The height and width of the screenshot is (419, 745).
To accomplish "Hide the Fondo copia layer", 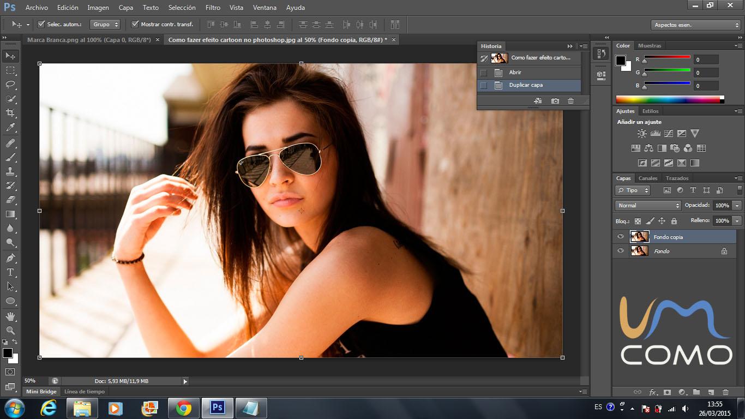I will point(620,237).
